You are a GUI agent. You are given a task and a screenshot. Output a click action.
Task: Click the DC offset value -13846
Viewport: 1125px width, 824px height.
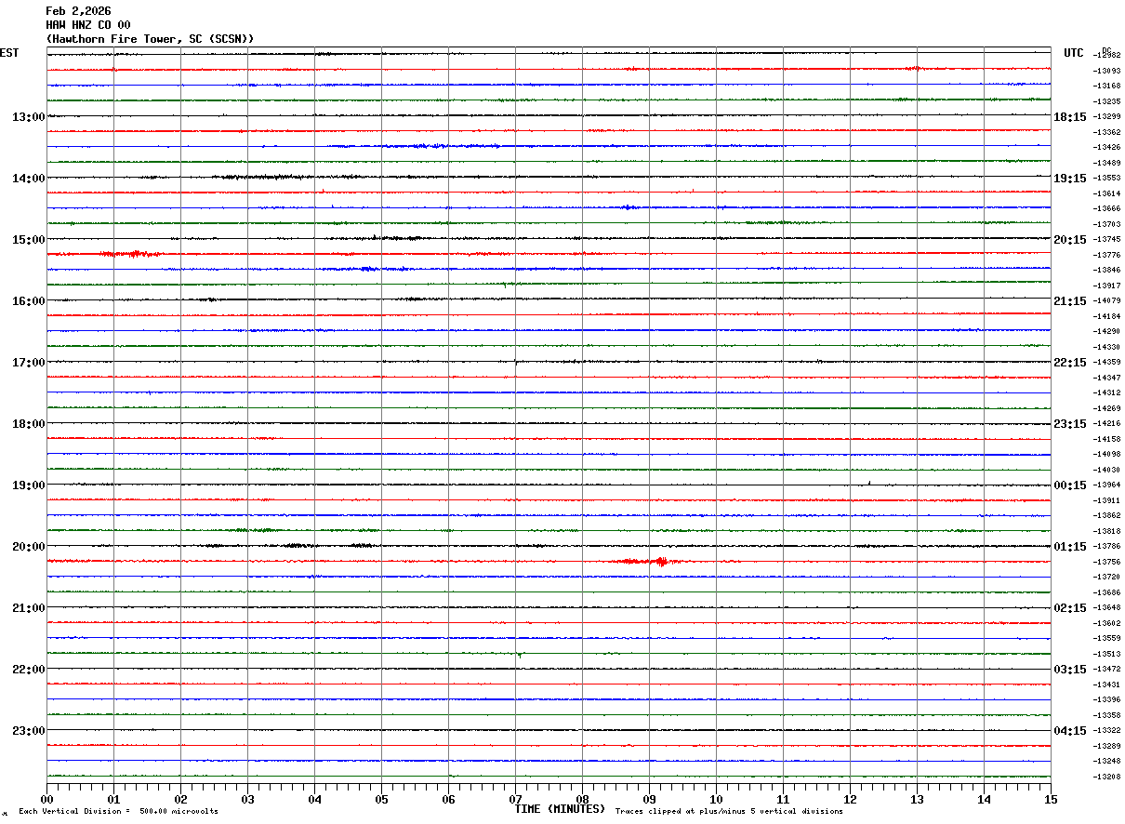pyautogui.click(x=1107, y=270)
